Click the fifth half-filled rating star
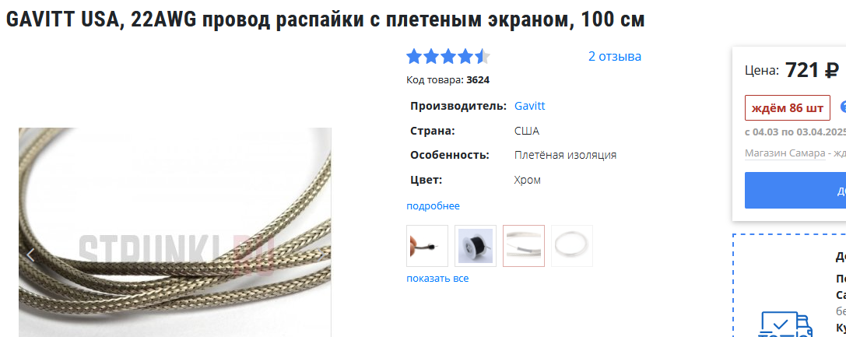Image resolution: width=846 pixels, height=337 pixels. pyautogui.click(x=483, y=57)
